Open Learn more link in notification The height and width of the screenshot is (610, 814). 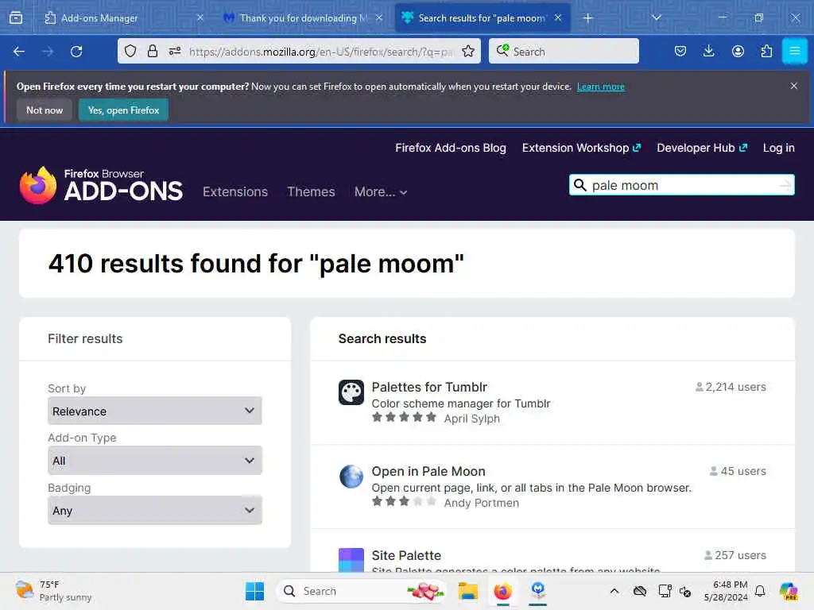(x=601, y=87)
